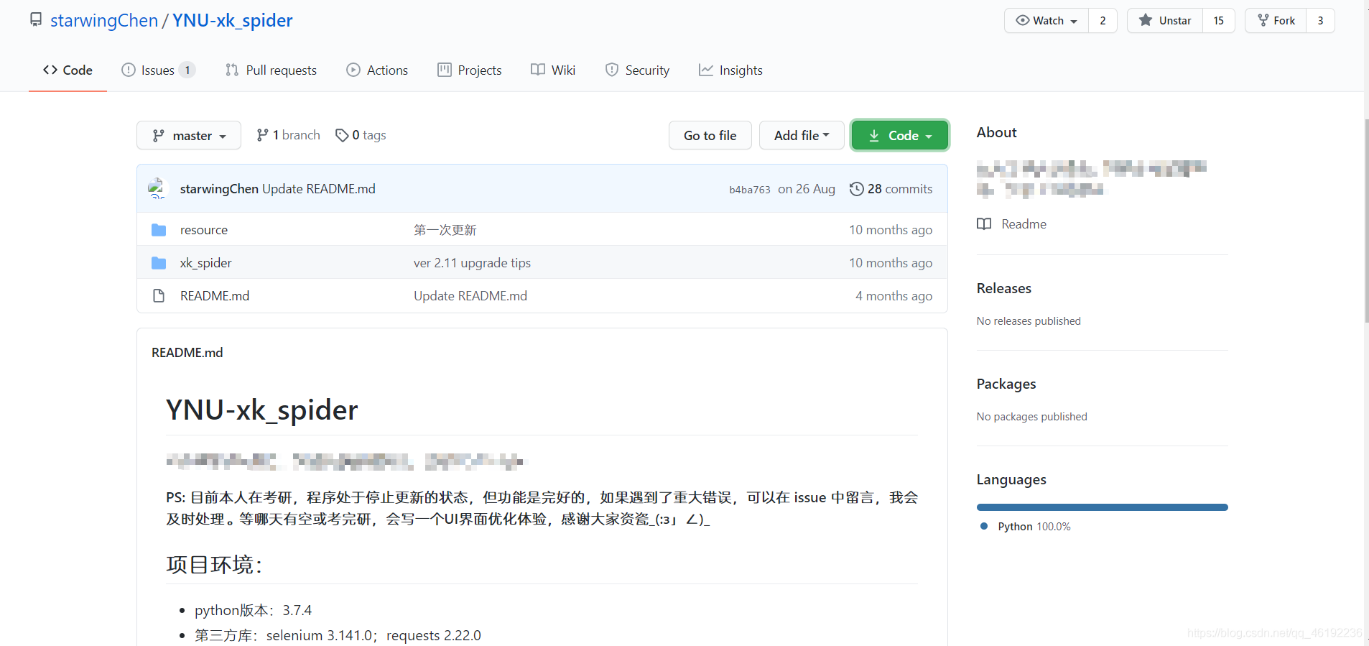The width and height of the screenshot is (1369, 646).
Task: Click the YNU-xk_spider README heading
Action: pyautogui.click(x=262, y=410)
